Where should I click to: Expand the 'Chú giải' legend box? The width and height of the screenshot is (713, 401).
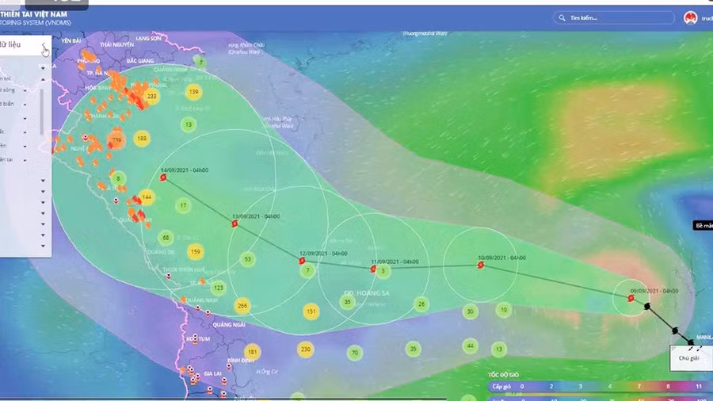(688, 357)
